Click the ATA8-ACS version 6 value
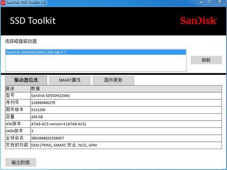The image size is (227, 170). point(59,124)
